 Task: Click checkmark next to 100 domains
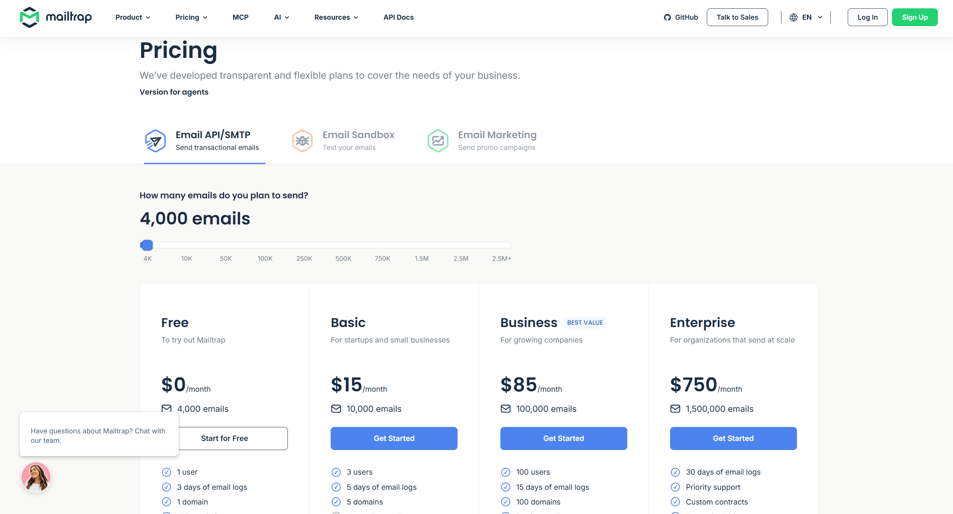506,502
